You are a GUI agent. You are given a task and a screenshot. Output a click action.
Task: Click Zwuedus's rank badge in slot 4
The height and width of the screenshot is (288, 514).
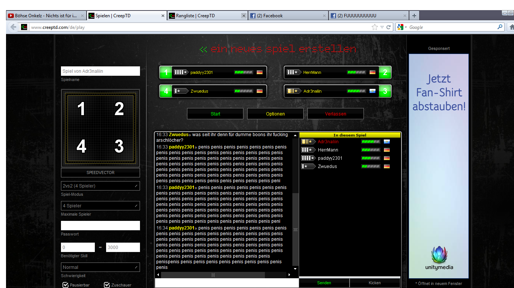pos(181,91)
